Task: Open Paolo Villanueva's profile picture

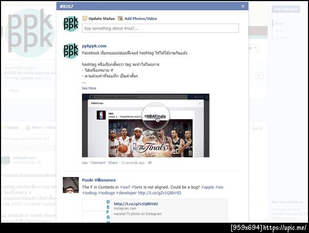Action: [x=71, y=185]
